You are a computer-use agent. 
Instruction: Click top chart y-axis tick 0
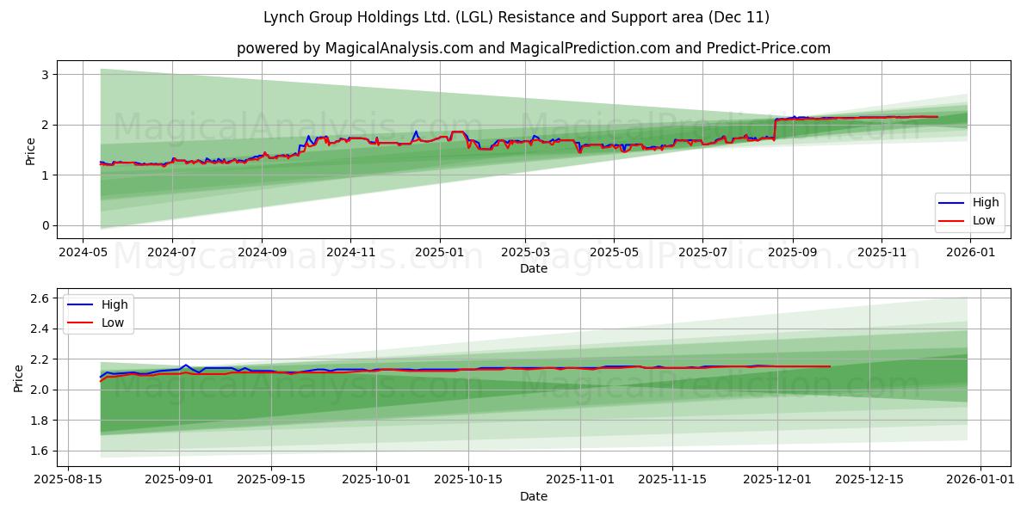[46, 225]
